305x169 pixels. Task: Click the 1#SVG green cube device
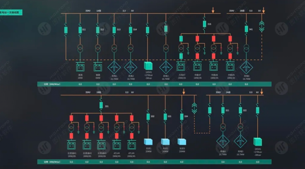tap(148, 66)
